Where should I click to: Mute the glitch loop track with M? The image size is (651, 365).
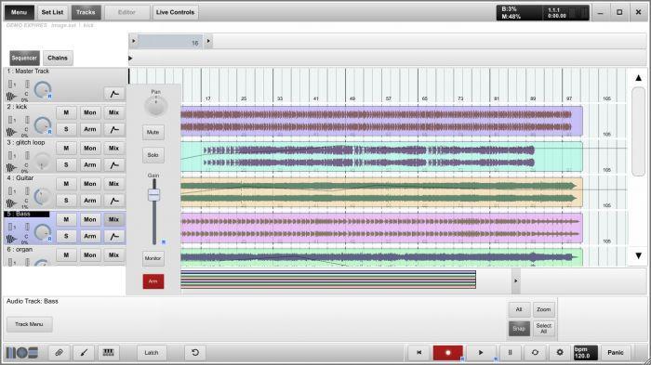(x=66, y=148)
